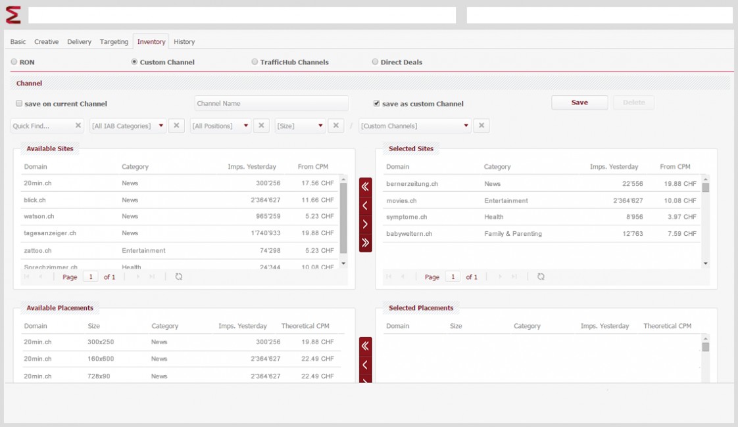Click the red sigma logo icon
Viewport: 738px width, 427px height.
pos(13,15)
